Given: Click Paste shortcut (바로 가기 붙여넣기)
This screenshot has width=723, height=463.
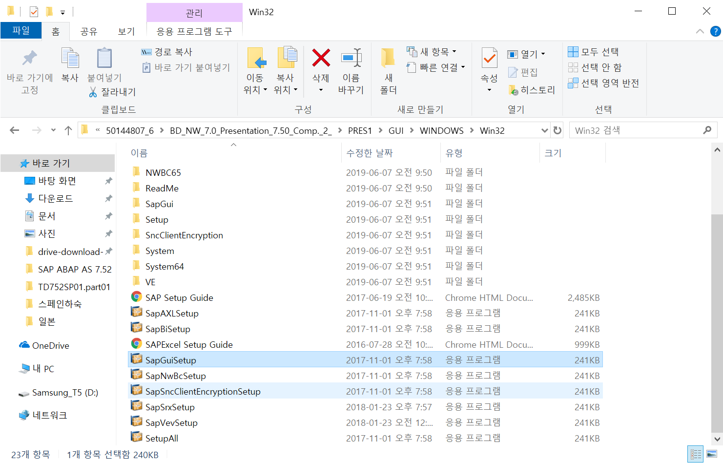Looking at the screenshot, I should click(x=186, y=67).
